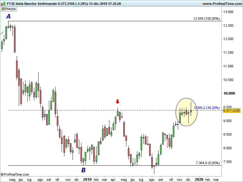This screenshot has height=182, width=243.
Task: Click the 7.500 price axis label
Action: (227, 162)
